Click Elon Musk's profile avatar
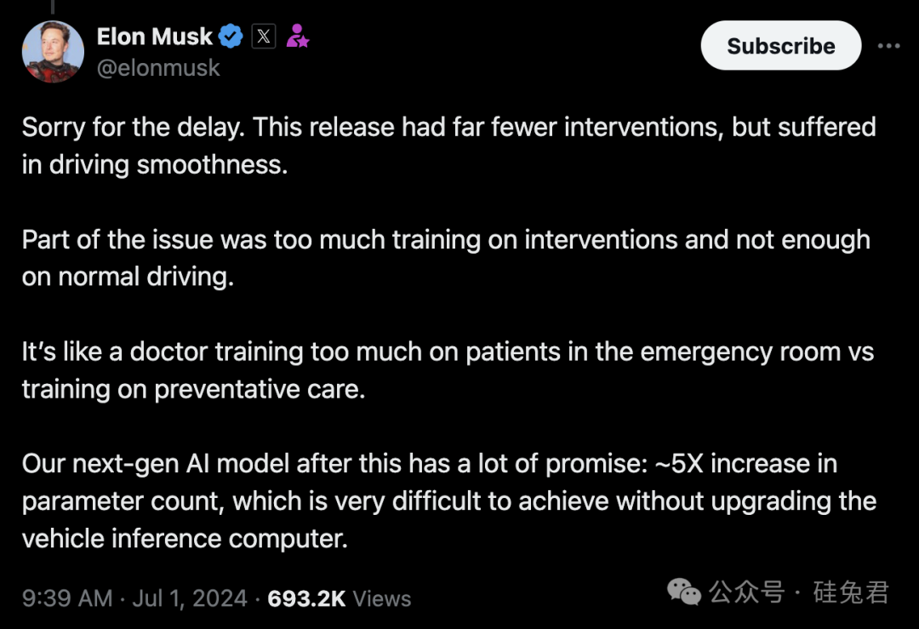919x629 pixels. click(x=53, y=52)
